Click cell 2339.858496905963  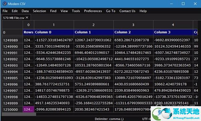133,90
